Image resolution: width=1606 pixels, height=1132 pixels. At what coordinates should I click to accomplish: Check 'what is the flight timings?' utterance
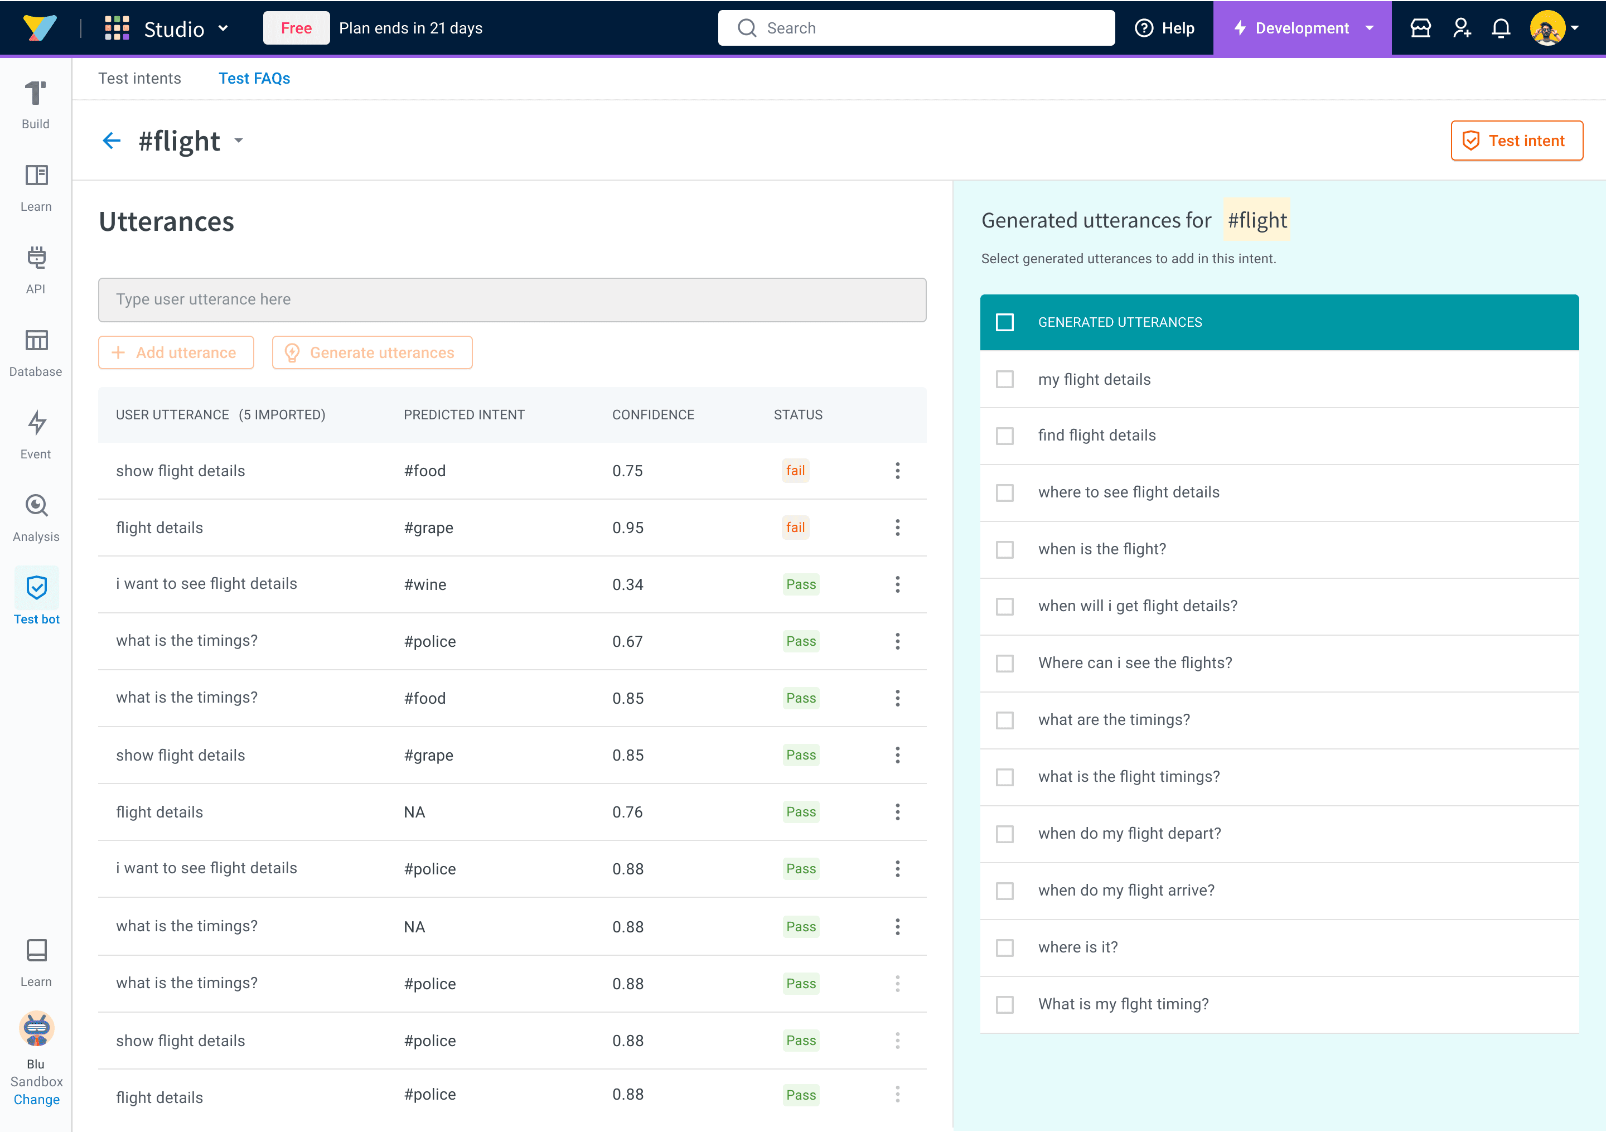1004,777
